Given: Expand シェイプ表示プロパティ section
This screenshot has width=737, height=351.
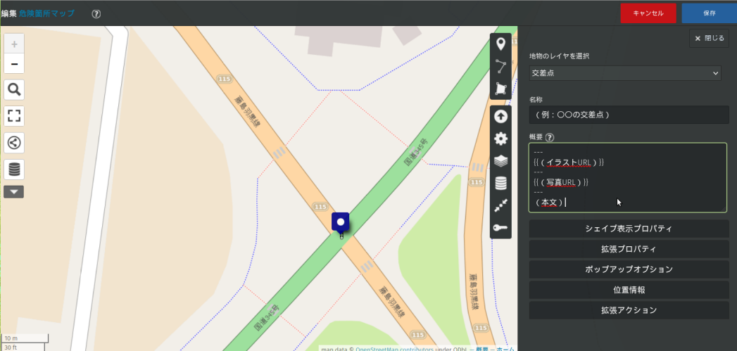Looking at the screenshot, I should (629, 229).
